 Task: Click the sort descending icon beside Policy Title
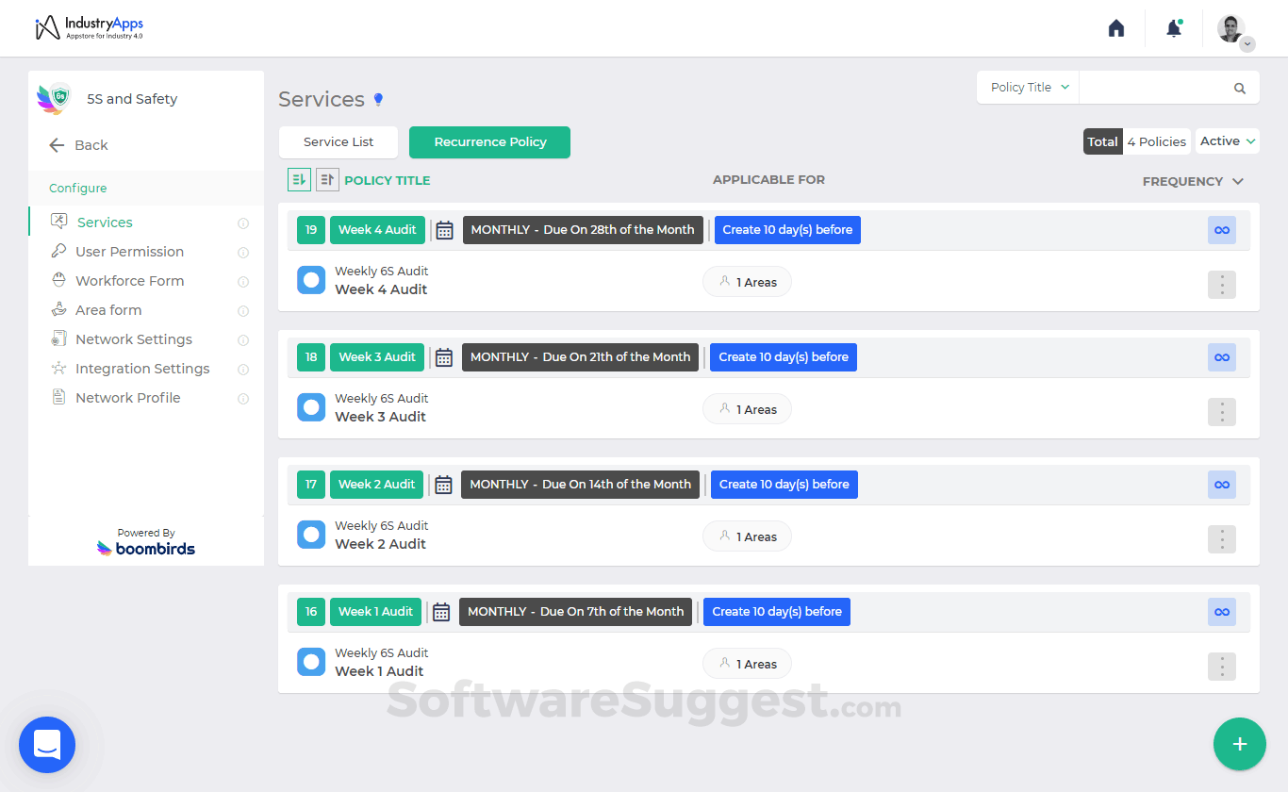point(327,179)
